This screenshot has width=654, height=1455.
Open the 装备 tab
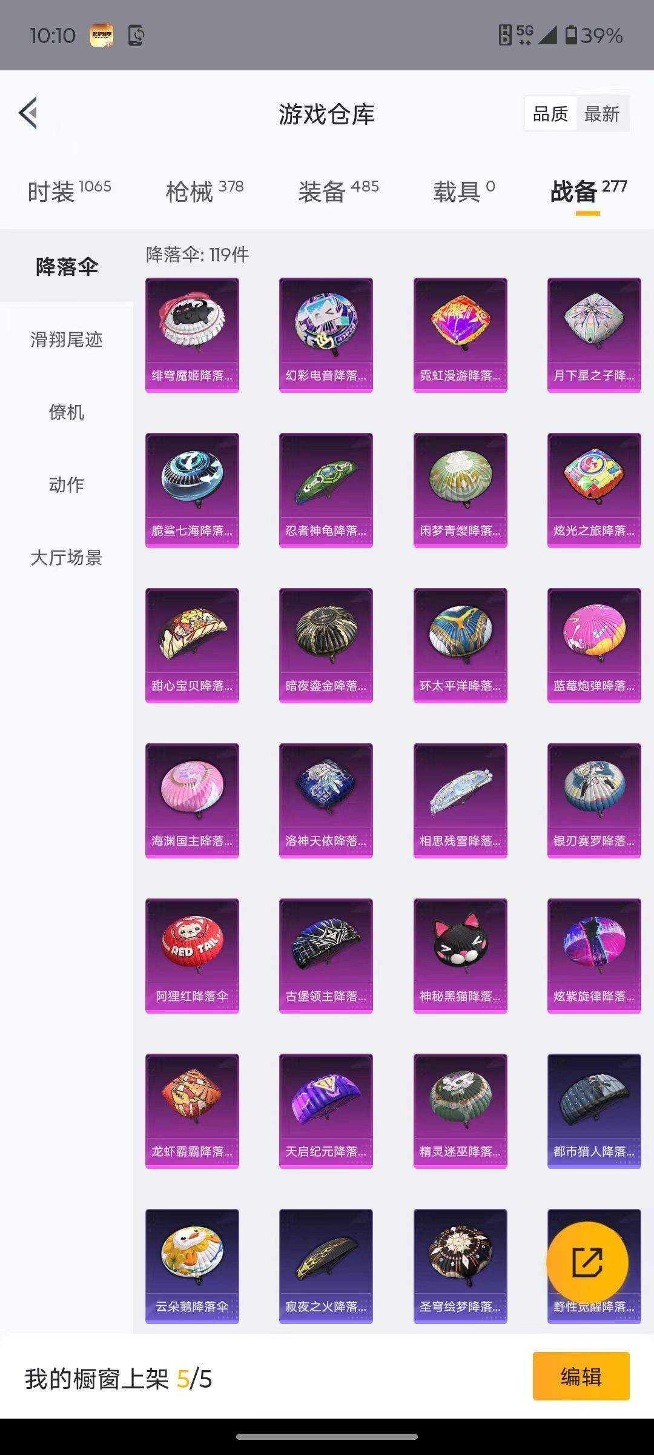[x=339, y=191]
